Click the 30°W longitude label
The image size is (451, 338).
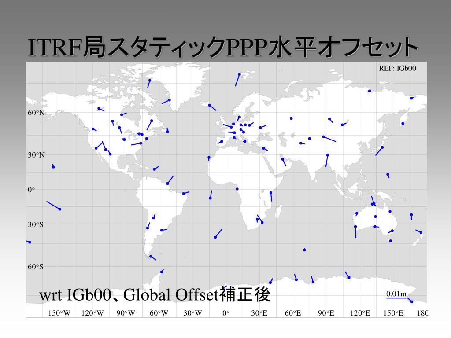point(193,313)
